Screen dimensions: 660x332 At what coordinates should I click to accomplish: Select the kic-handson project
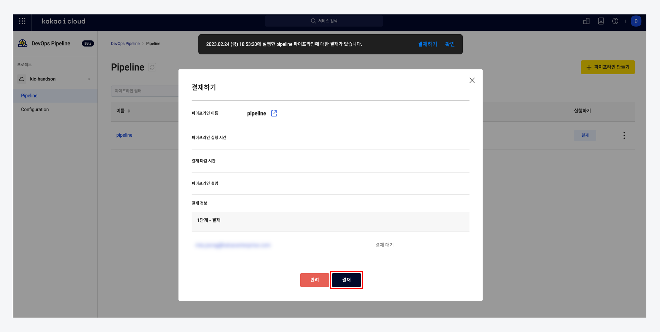coord(55,79)
